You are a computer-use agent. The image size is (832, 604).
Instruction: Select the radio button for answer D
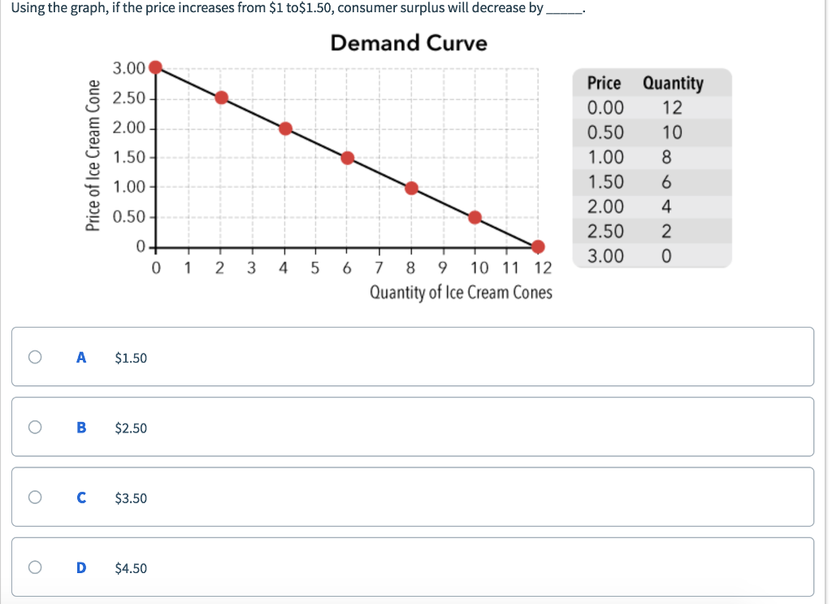(x=34, y=567)
